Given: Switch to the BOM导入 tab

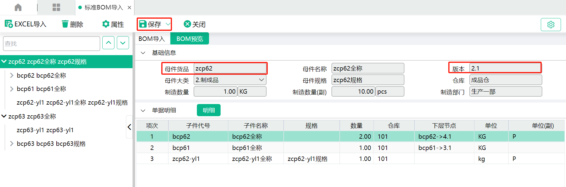Looking at the screenshot, I should 152,39.
